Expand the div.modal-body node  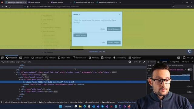(20, 89)
